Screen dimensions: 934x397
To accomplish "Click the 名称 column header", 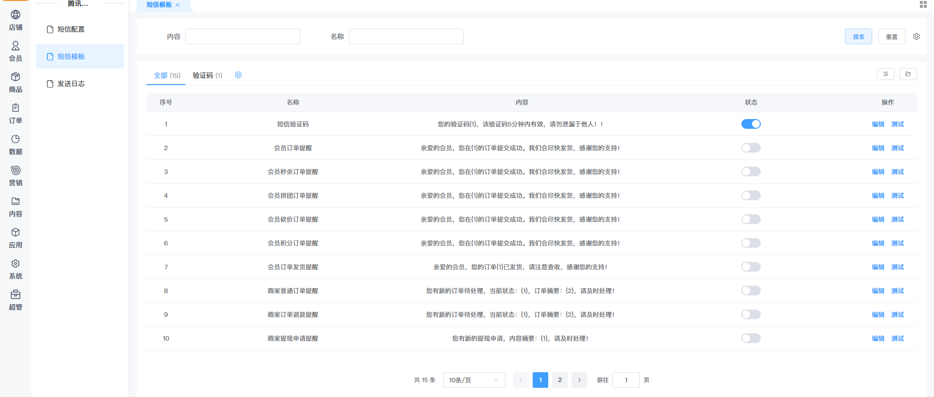I will point(293,102).
